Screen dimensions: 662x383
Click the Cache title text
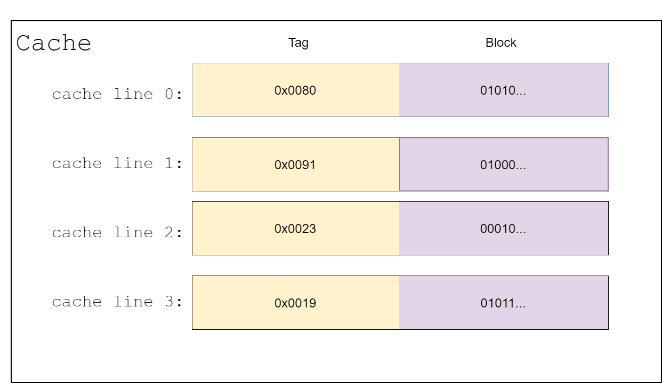pyautogui.click(x=54, y=43)
